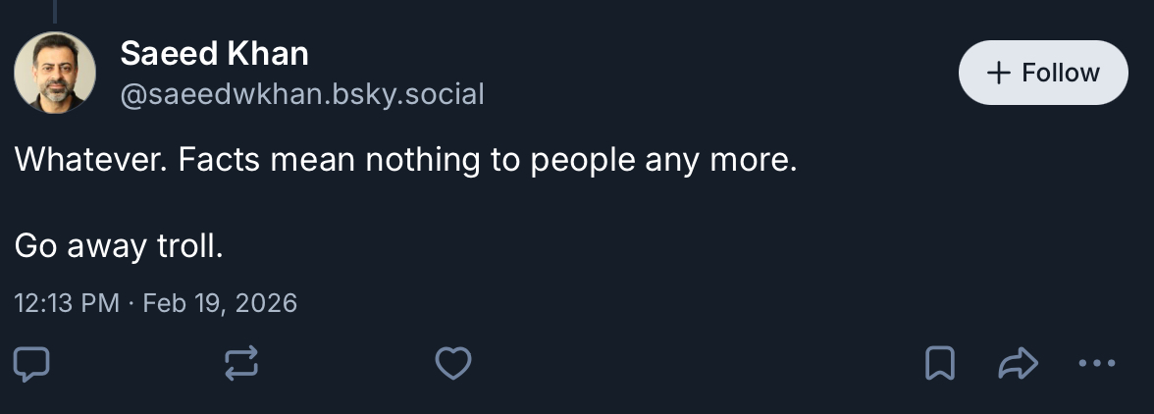Open the reply composer via speech bubble icon

(x=31, y=364)
